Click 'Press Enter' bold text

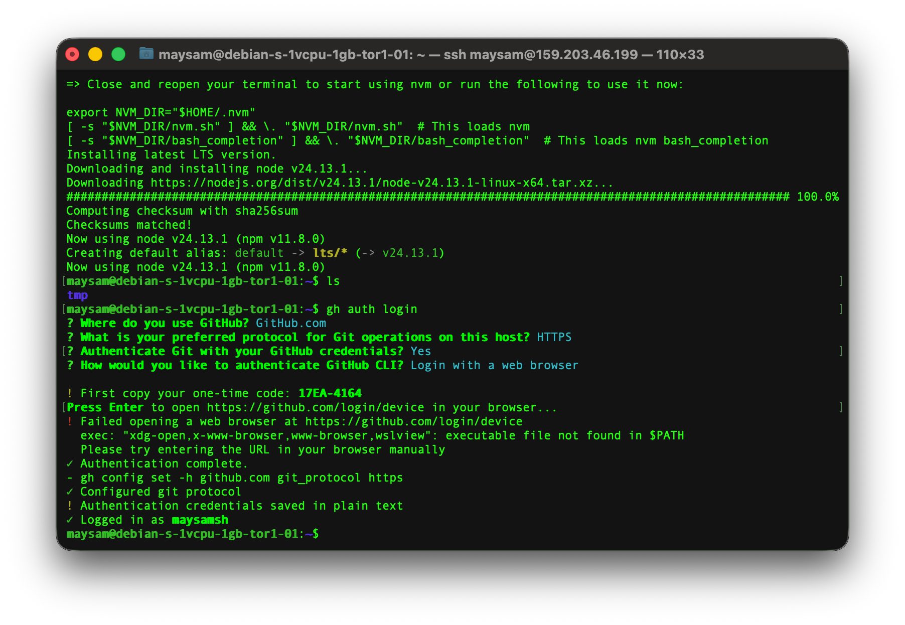tap(105, 407)
